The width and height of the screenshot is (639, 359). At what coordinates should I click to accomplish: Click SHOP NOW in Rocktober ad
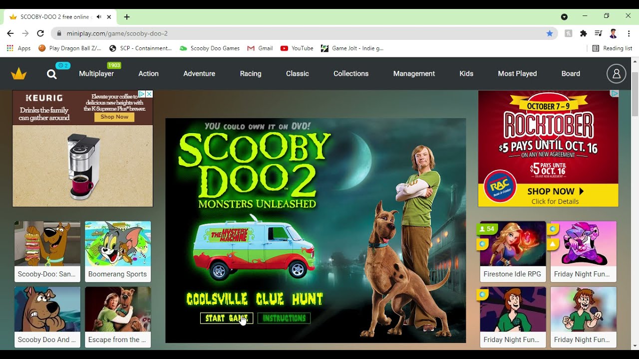point(555,191)
